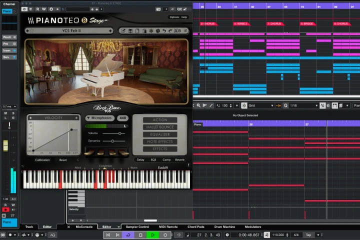Screen dimensions: 360x240
Task: Open the ACTION panel
Action: pos(160,120)
